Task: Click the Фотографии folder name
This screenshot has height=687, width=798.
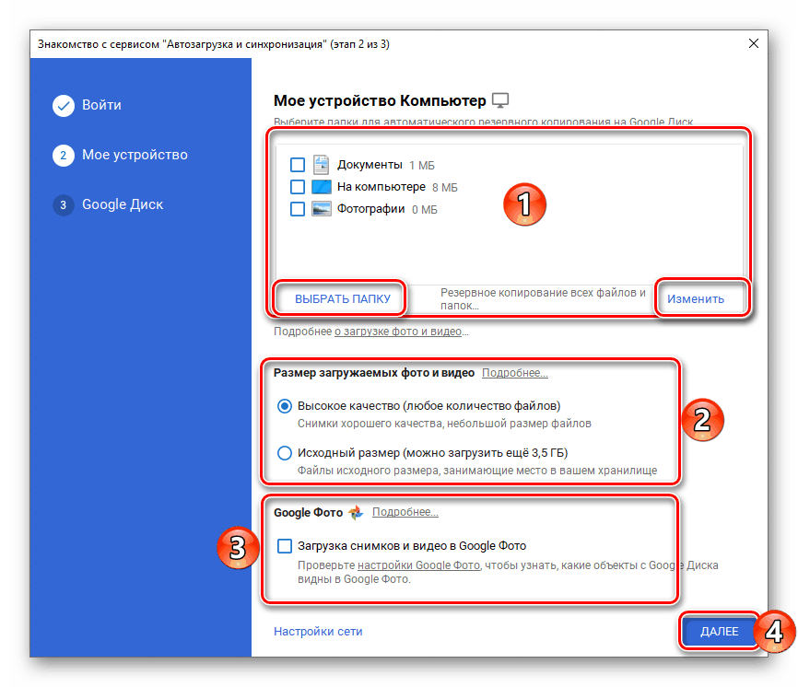Action: (371, 209)
